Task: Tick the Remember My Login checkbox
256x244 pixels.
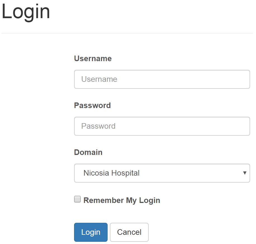Action: [77, 199]
